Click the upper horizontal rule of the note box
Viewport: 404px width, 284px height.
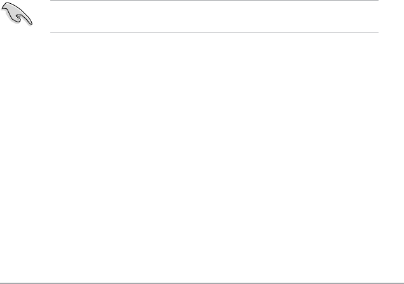pyautogui.click(x=214, y=1)
